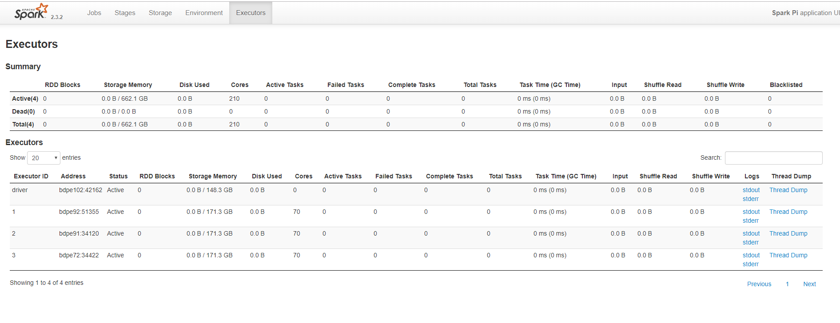Open Thread Dump for driver
This screenshot has width=840, height=323.
[x=788, y=190]
